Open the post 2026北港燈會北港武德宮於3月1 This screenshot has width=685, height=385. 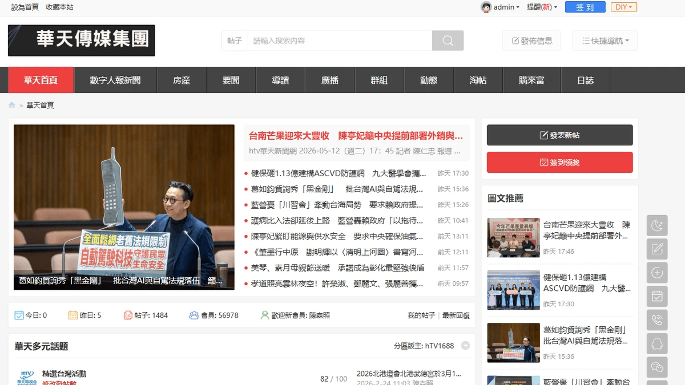409,374
